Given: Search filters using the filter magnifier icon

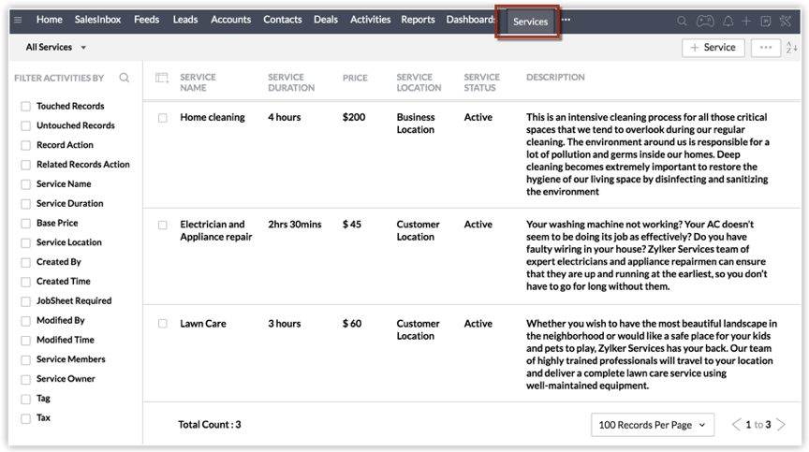Looking at the screenshot, I should pos(125,78).
